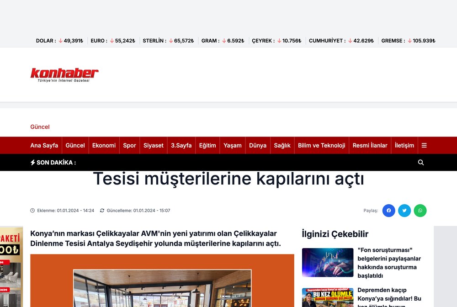Image resolution: width=457 pixels, height=307 pixels.
Task: Open the search magnifier icon
Action: [421, 163]
